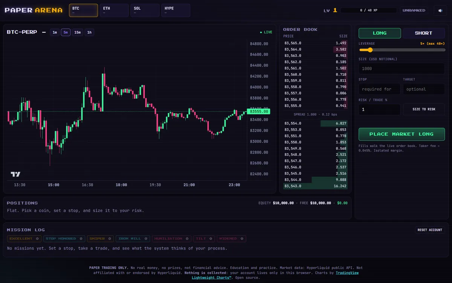Adjust the leverage slider

pos(402,50)
